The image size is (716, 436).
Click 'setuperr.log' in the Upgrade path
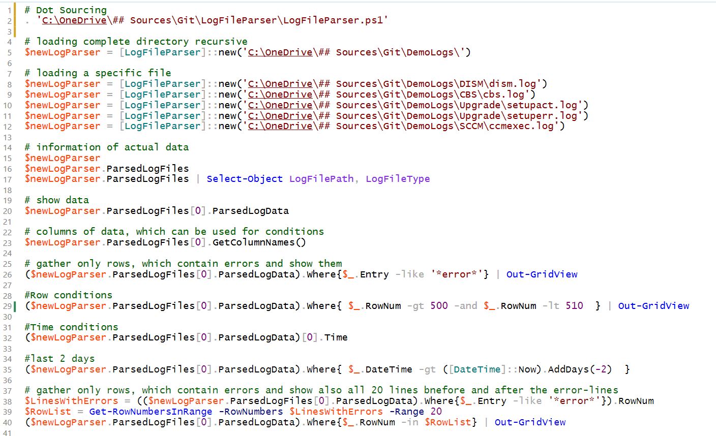[x=542, y=116]
